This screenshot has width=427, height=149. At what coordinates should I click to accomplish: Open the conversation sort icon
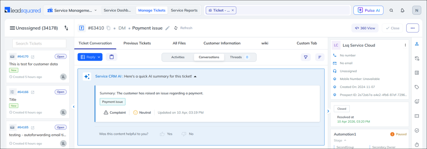point(320,57)
